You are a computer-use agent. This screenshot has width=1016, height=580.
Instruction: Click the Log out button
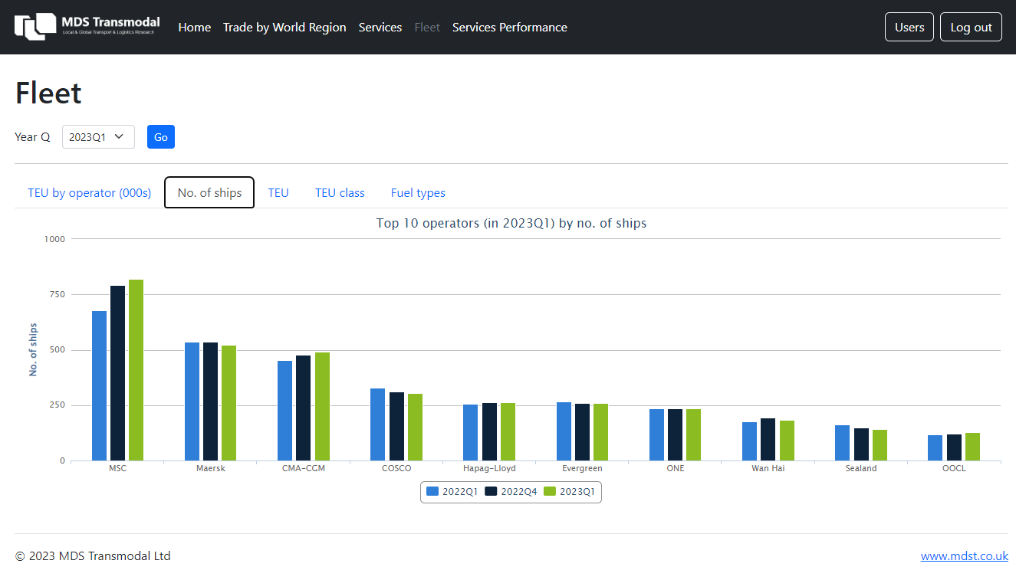971,27
